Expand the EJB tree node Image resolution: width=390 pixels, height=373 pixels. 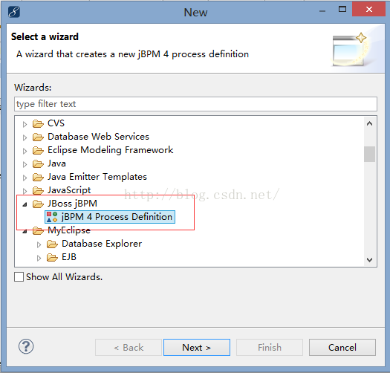[39, 259]
